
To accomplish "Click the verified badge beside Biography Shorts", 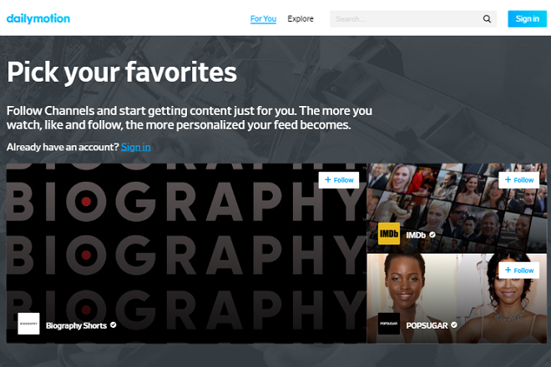I will tap(114, 325).
